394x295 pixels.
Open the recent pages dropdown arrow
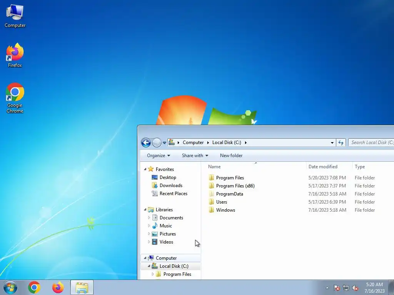click(x=164, y=143)
